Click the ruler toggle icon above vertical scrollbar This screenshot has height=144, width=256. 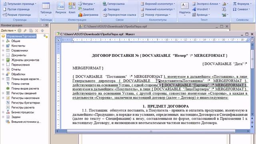pos(252,40)
